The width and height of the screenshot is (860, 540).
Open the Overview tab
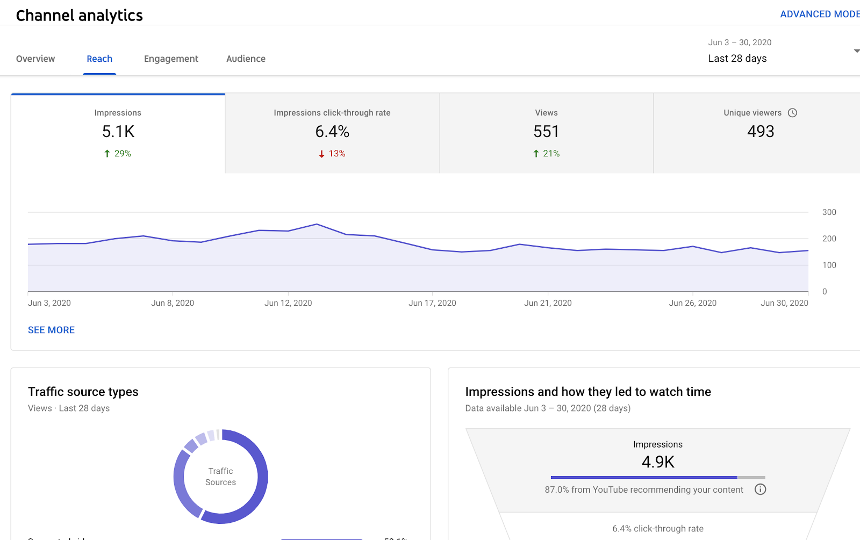[35, 59]
